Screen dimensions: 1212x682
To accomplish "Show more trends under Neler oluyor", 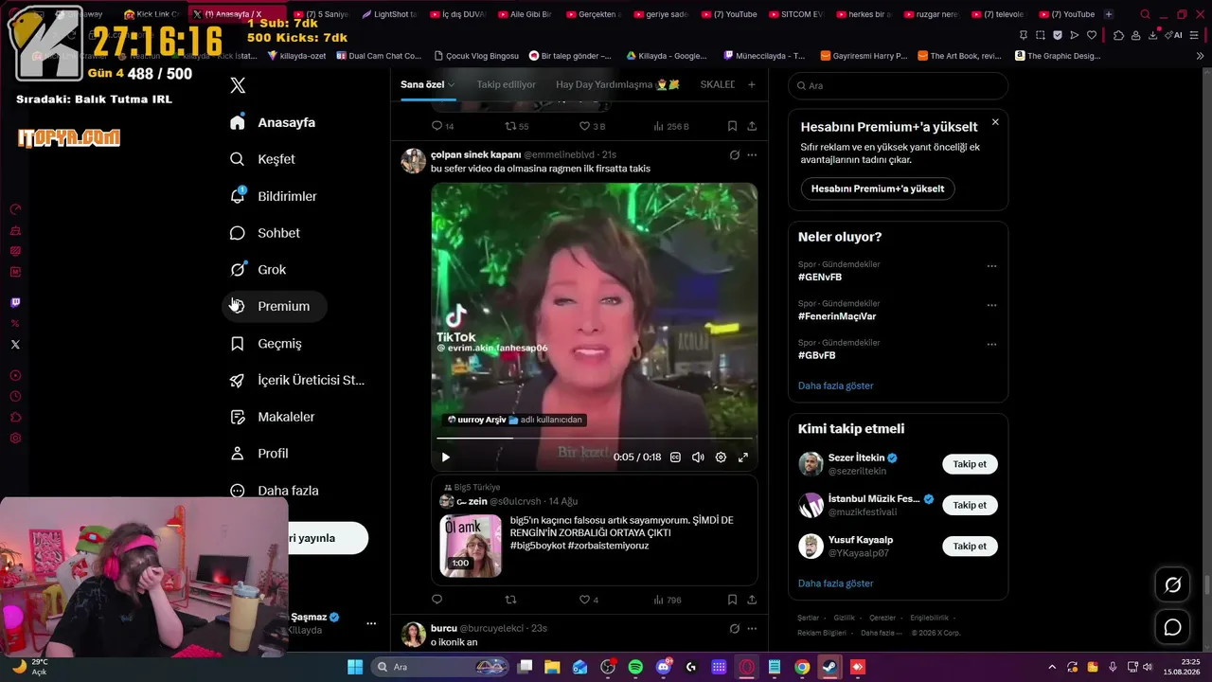I will tap(835, 386).
